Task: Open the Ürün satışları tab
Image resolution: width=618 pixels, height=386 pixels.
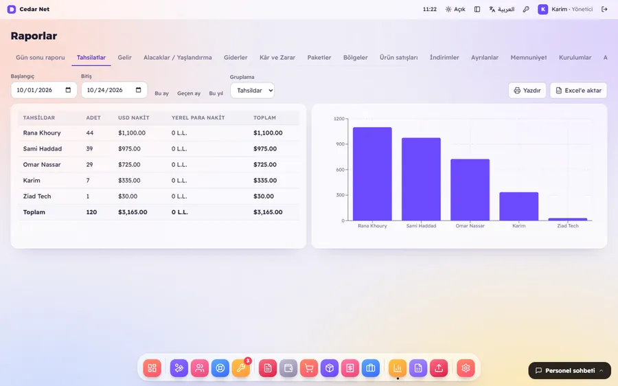Action: (x=398, y=58)
